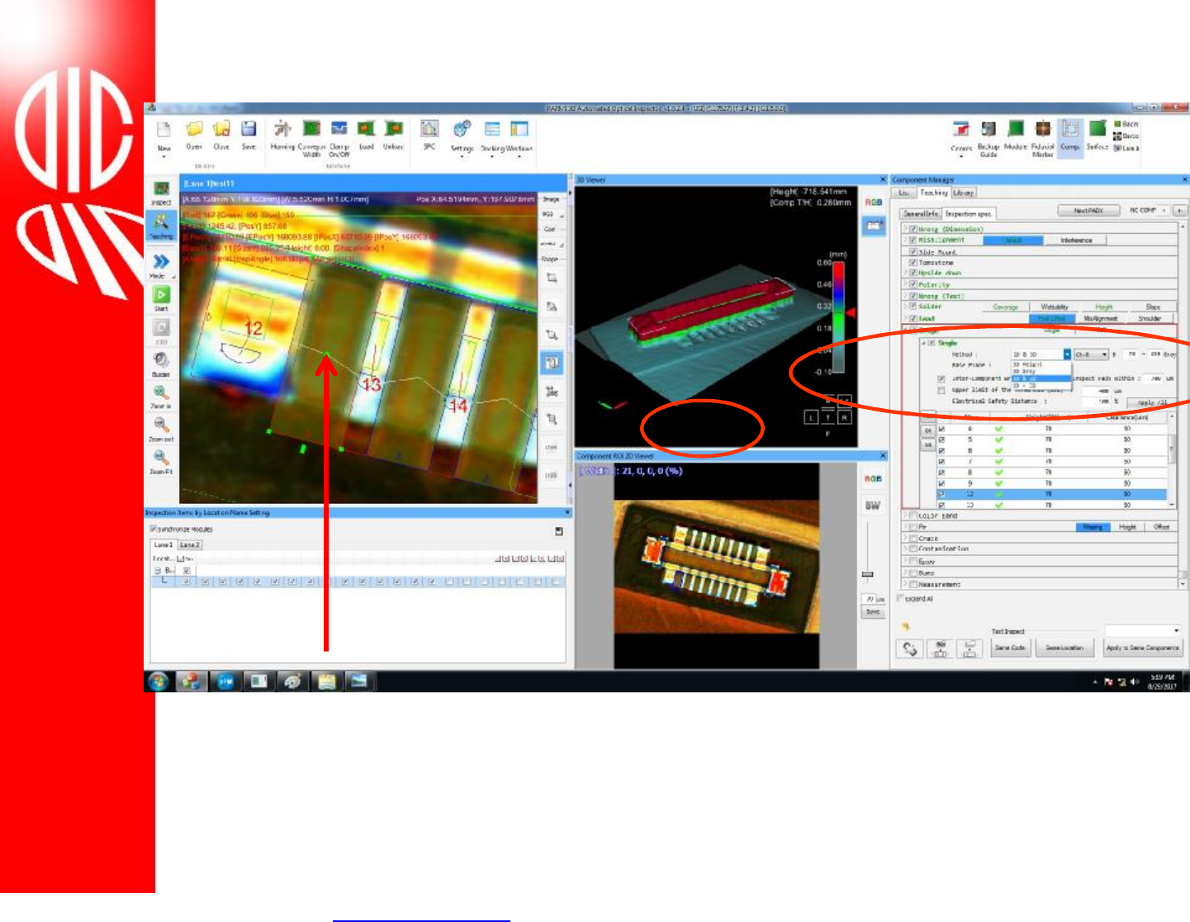Open the dropdown above Apply to Same Components

(1143, 631)
